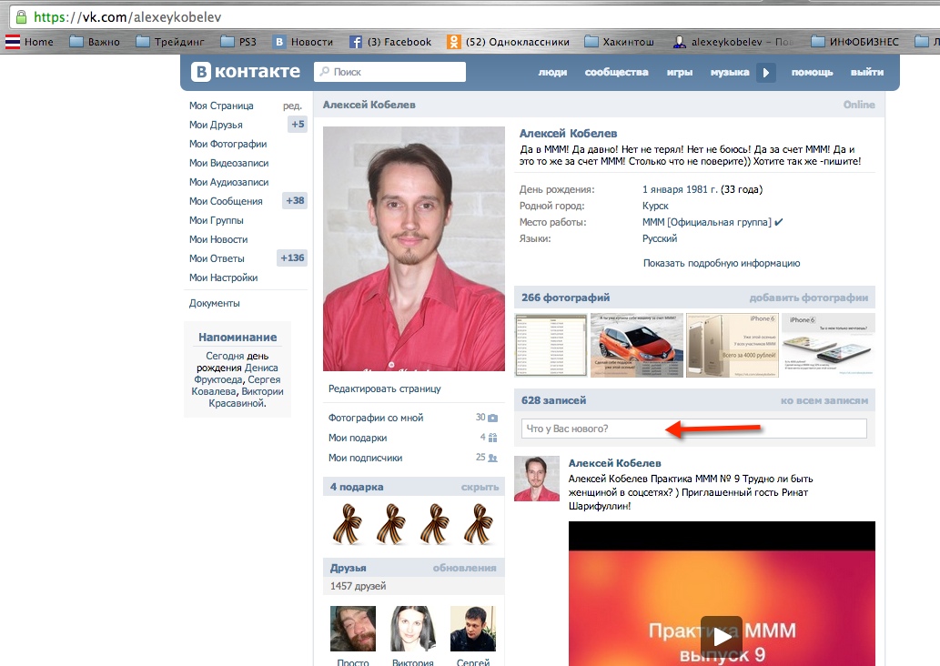Click Алексей Кобелев post author name

(x=614, y=463)
